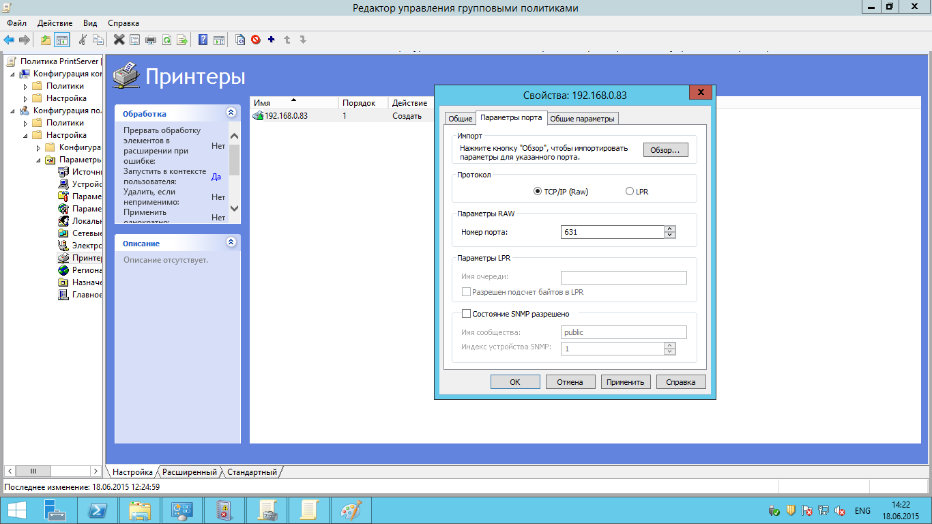Click the Properties toolbar icon
Viewport: 932px width, 524px height.
(134, 40)
